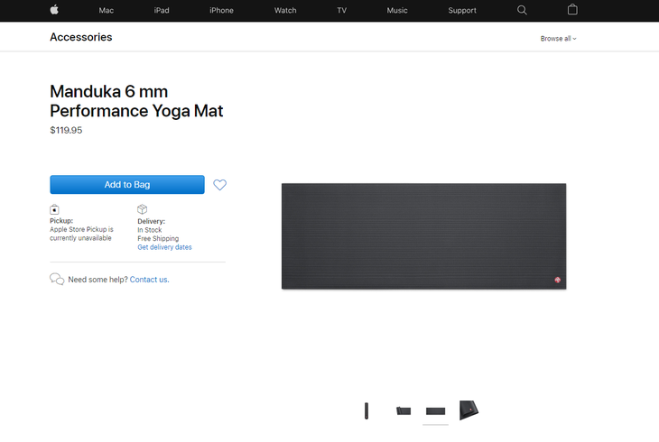Open the Music menu
Image resolution: width=659 pixels, height=442 pixels.
pyautogui.click(x=397, y=11)
